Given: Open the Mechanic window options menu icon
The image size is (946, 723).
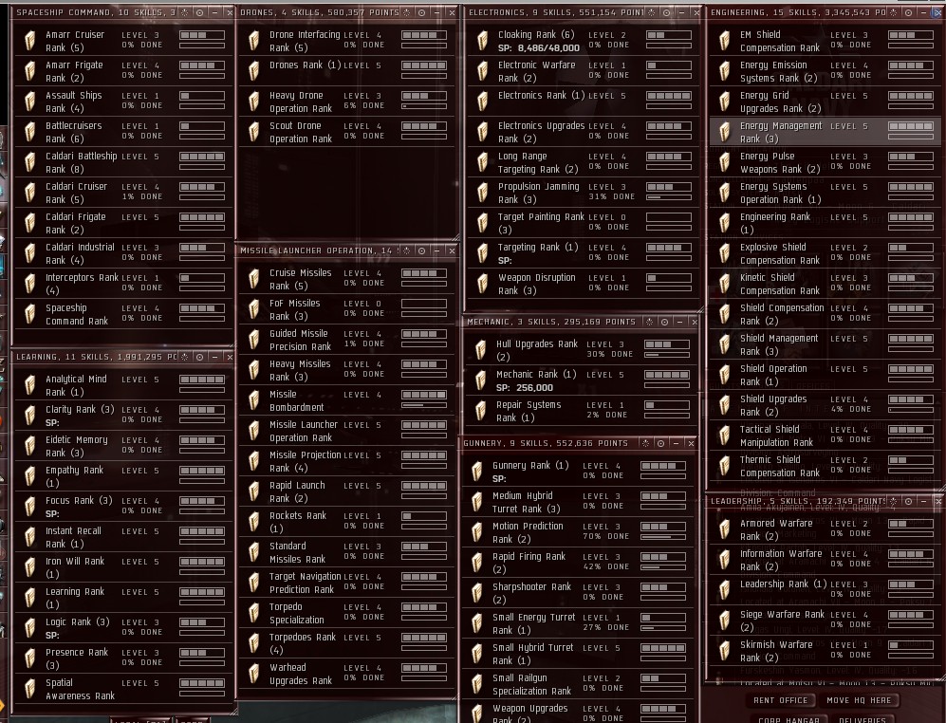Looking at the screenshot, I should coord(650,322).
